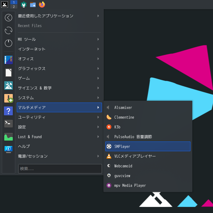Click the Recent Files label

[30, 26]
